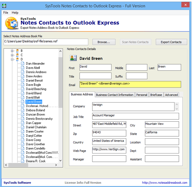This screenshot has height=187, width=194.
Task: Click the people icon next to group C
Action: tap(17, 55)
